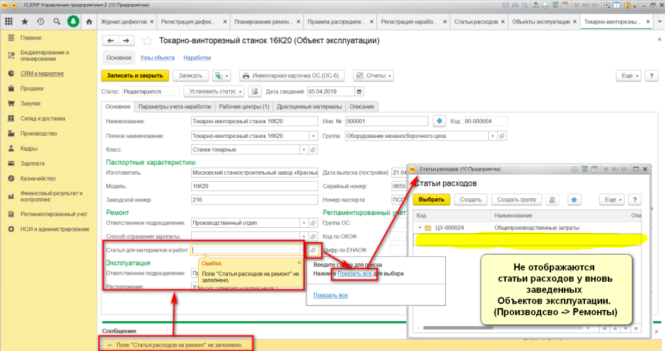
Task: Dismiss the Ошибка tooltip with its X
Action: point(299,263)
